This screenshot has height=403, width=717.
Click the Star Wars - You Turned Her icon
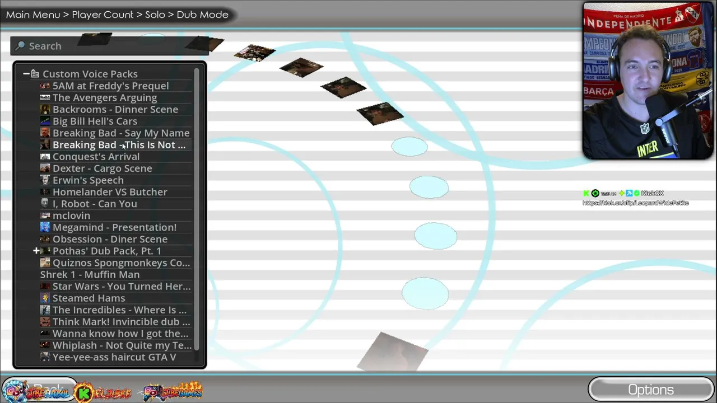45,287
